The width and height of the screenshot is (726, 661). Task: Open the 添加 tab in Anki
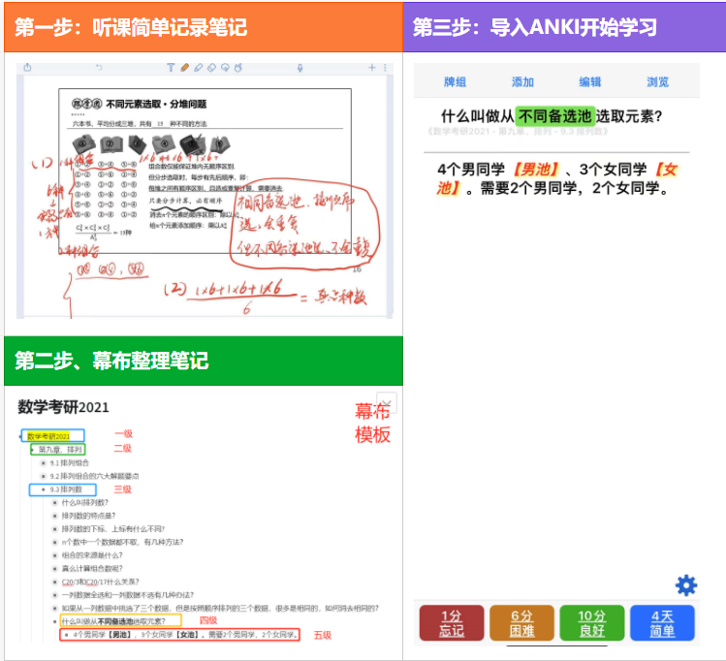(x=522, y=82)
